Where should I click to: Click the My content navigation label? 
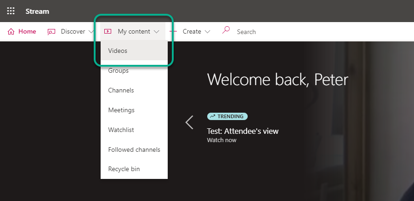pyautogui.click(x=134, y=31)
